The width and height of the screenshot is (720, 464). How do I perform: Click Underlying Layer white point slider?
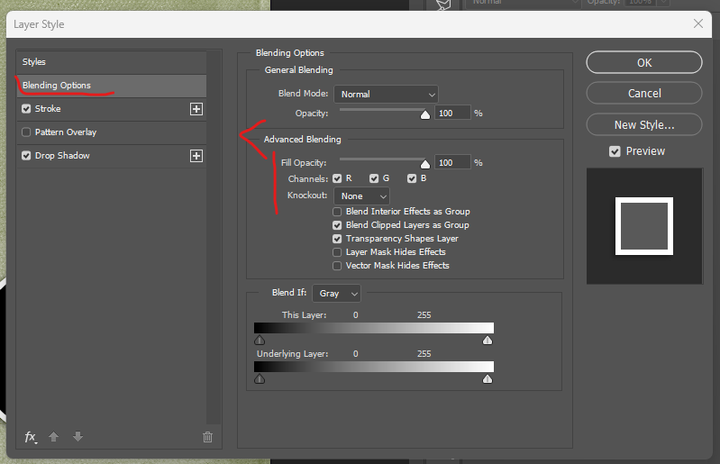pyautogui.click(x=488, y=378)
